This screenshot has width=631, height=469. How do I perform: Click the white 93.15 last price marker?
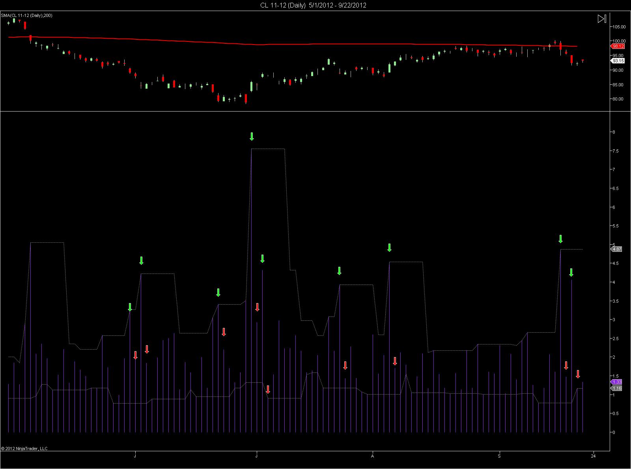click(x=617, y=61)
